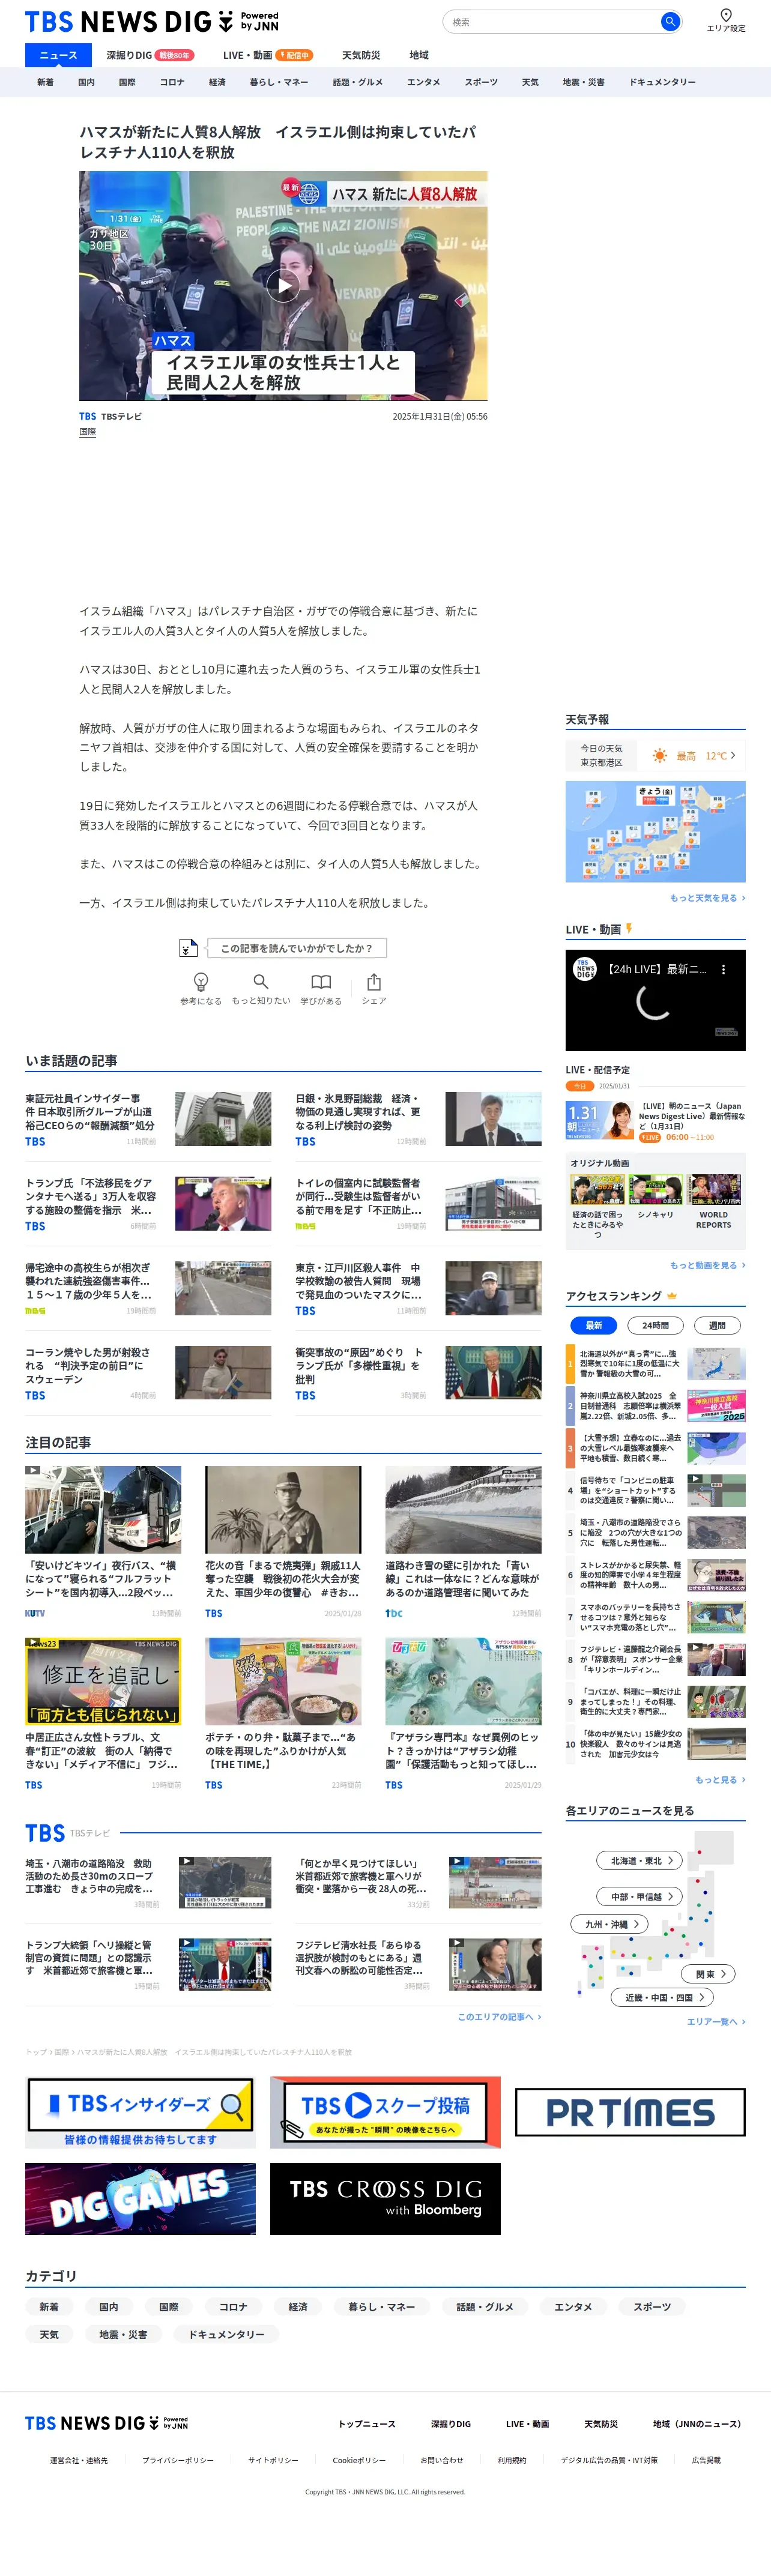This screenshot has width=771, height=2576.
Task: Switch to the LIVE・動画 main tab
Action: coord(267,55)
